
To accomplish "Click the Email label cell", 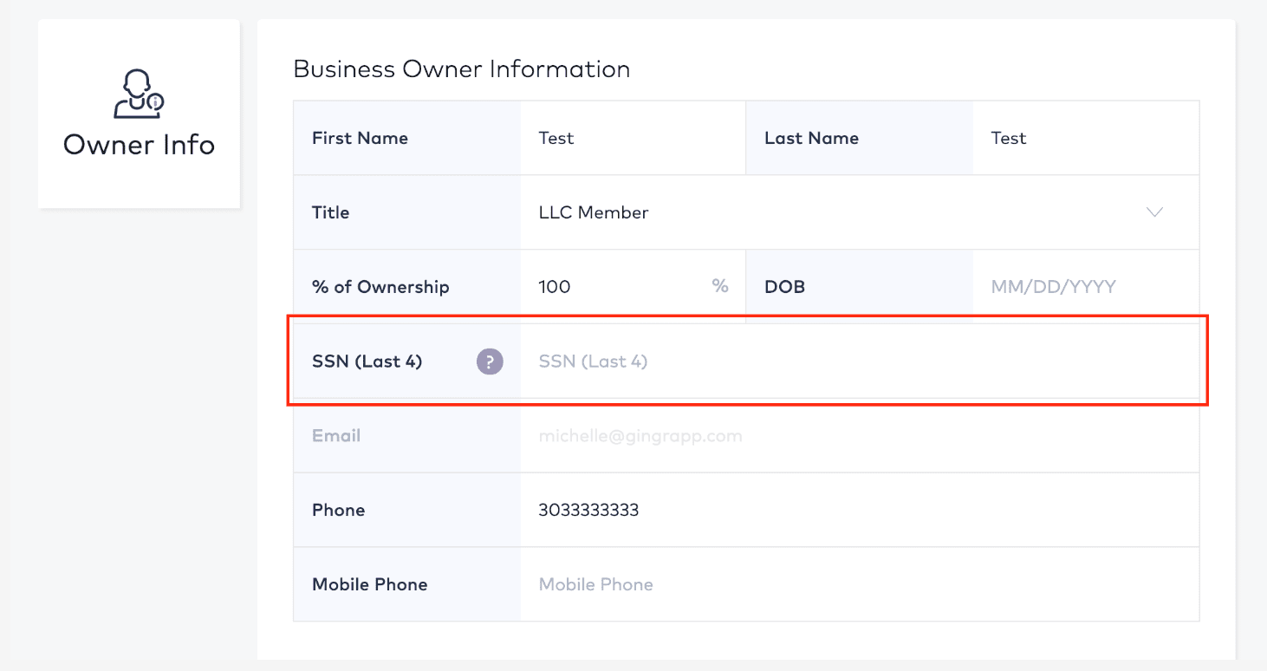I will point(407,436).
